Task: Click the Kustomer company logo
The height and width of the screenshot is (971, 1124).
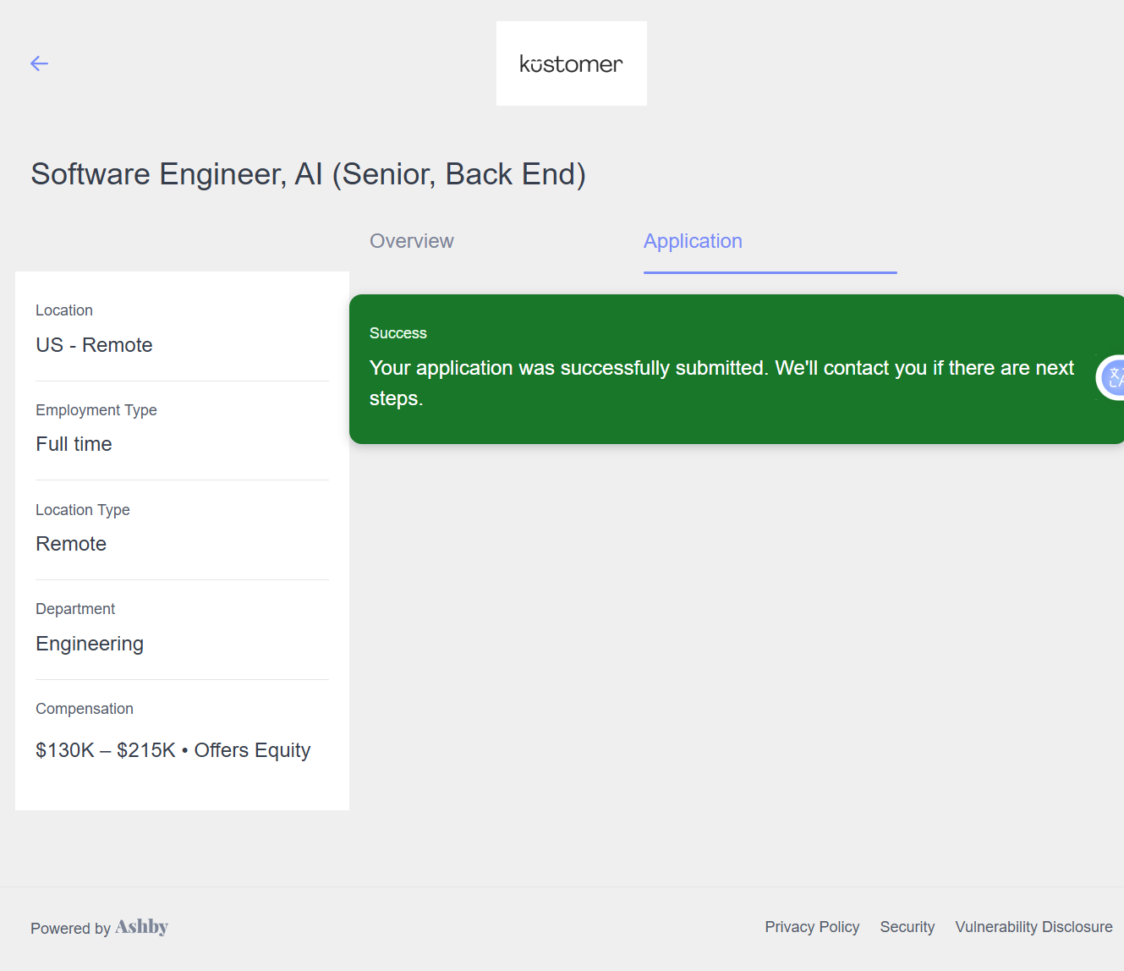Action: click(571, 63)
